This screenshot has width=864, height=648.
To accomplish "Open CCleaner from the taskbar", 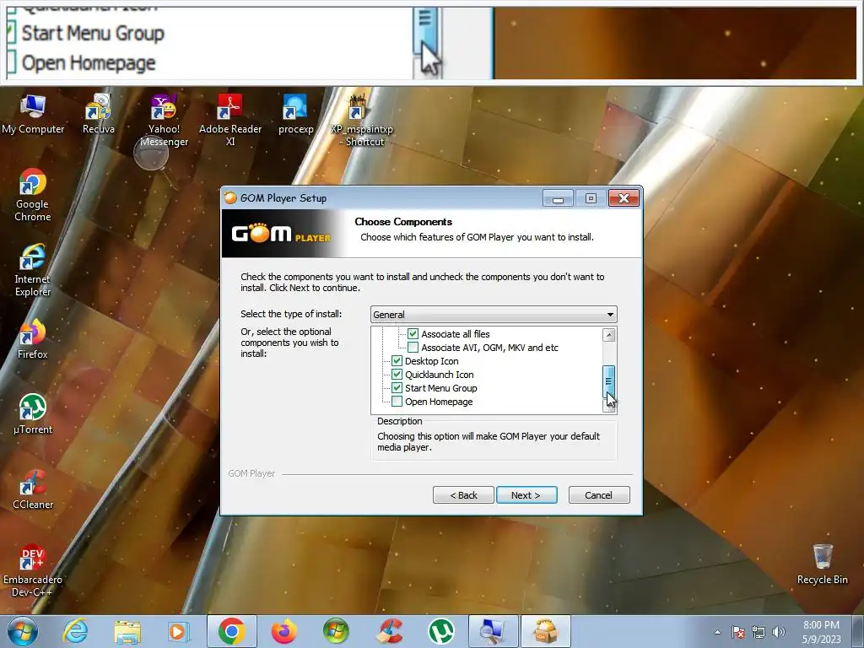I will pyautogui.click(x=388, y=631).
